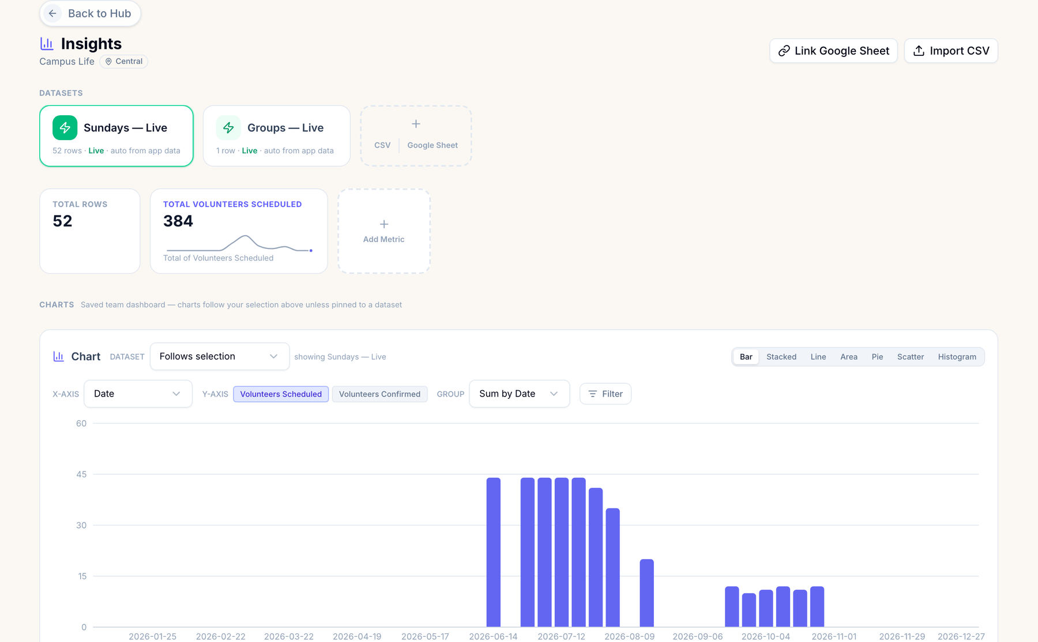Switch the chart type to Line
The image size is (1038, 642).
[818, 357]
